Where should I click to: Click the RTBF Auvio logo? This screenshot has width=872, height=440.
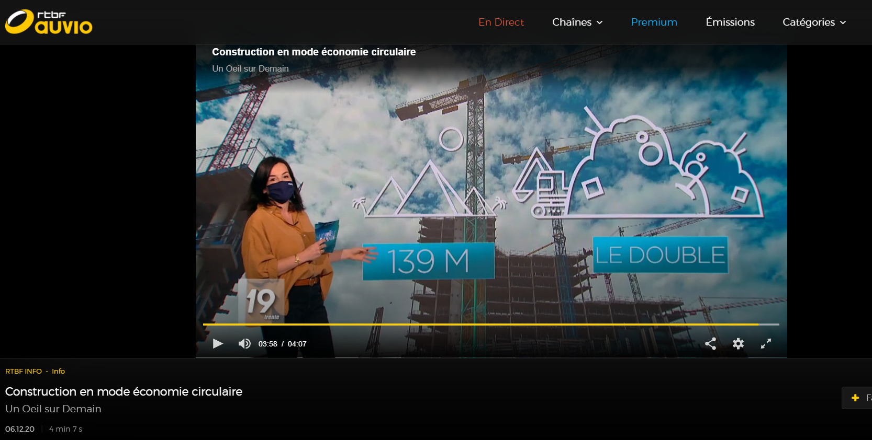(49, 22)
